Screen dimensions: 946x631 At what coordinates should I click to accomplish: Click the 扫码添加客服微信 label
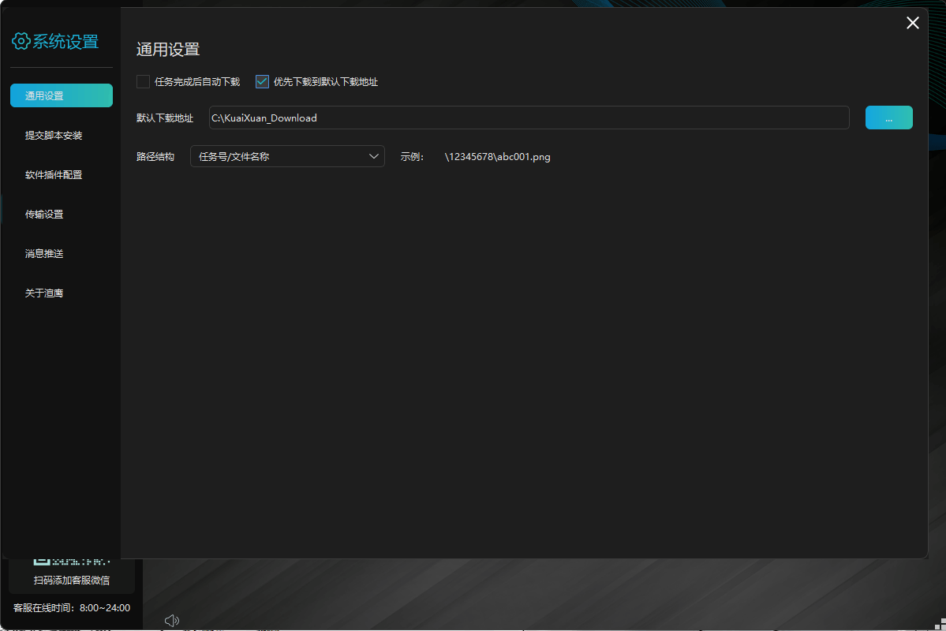pyautogui.click(x=72, y=581)
